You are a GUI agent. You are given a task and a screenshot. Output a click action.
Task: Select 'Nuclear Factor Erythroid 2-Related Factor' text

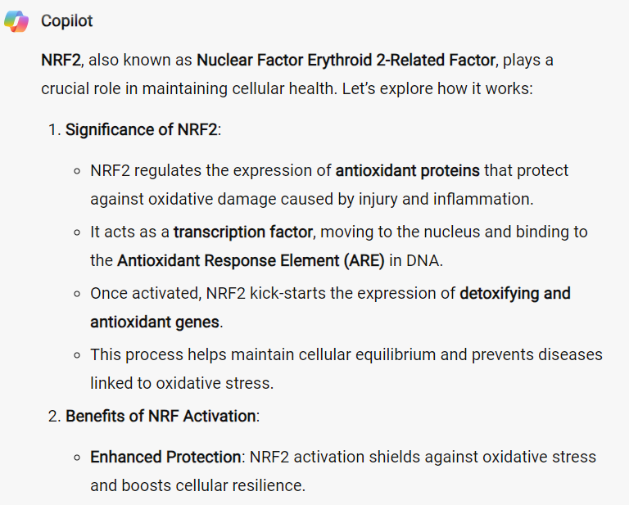pyautogui.click(x=346, y=60)
